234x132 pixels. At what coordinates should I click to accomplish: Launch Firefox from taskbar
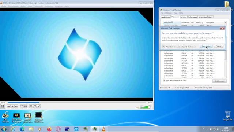49,129
